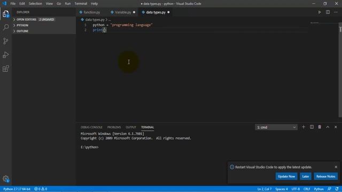Open the View menu
This screenshot has height=192, width=342.
coord(49,4)
